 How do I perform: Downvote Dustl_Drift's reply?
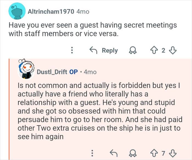(173, 152)
